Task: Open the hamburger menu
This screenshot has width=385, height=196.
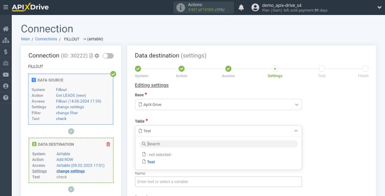Action: 5,7
